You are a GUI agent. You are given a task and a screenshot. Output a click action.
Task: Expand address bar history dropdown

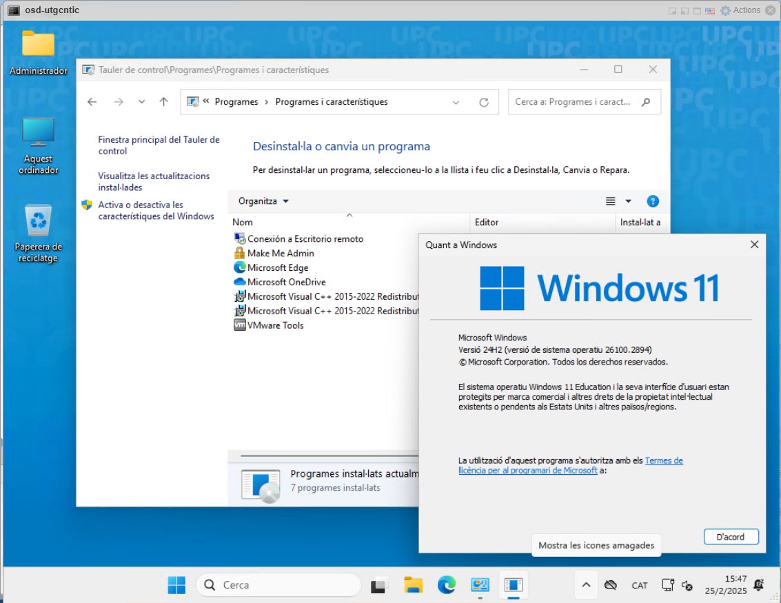(456, 103)
